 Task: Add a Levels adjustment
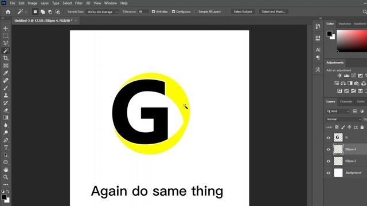click(346, 76)
